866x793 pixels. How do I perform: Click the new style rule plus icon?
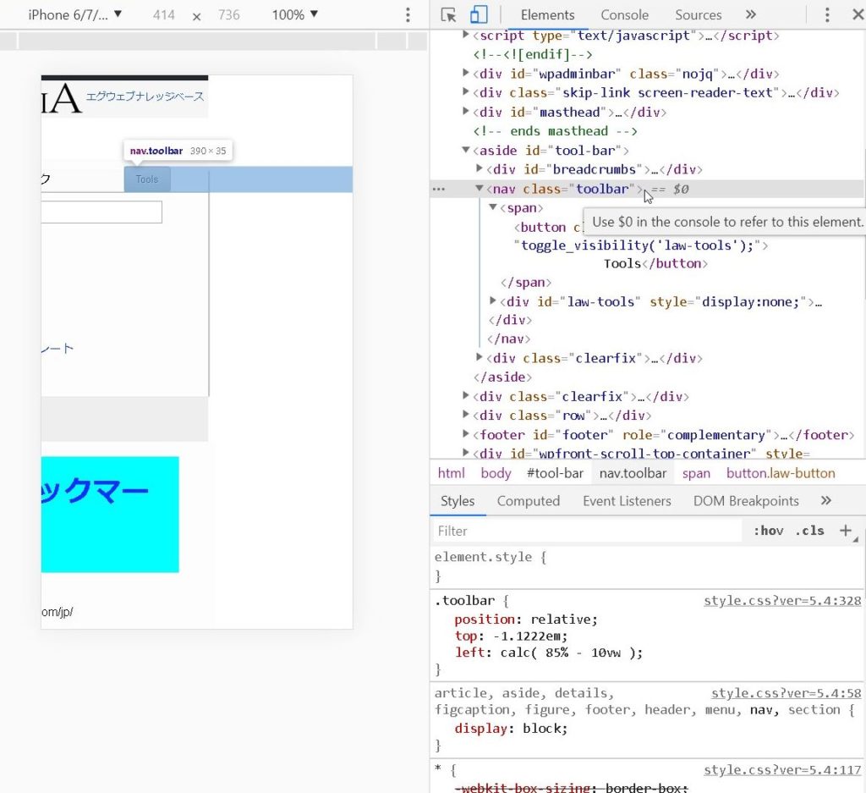[845, 531]
